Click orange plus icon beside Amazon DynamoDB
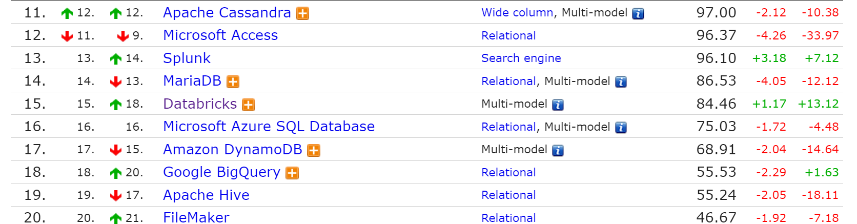 tap(314, 151)
